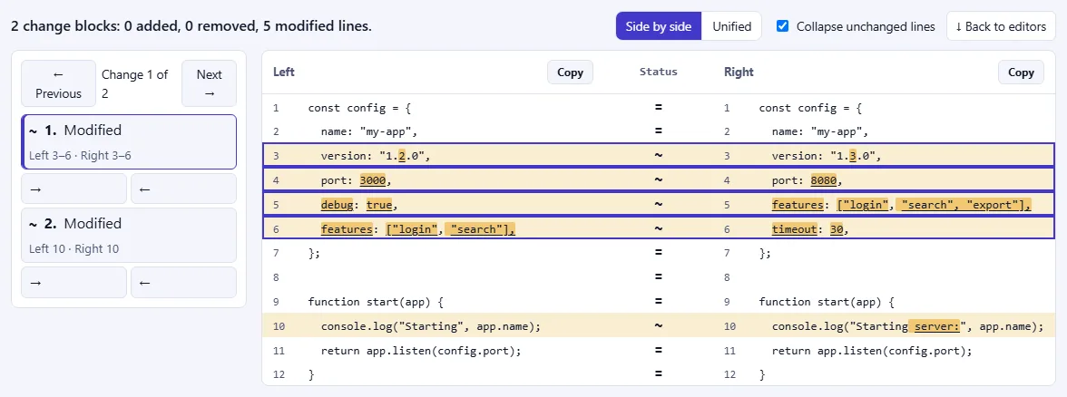1067x397 pixels.
Task: Apply change 2 left-to-right arrow
Action: pyautogui.click(x=73, y=282)
